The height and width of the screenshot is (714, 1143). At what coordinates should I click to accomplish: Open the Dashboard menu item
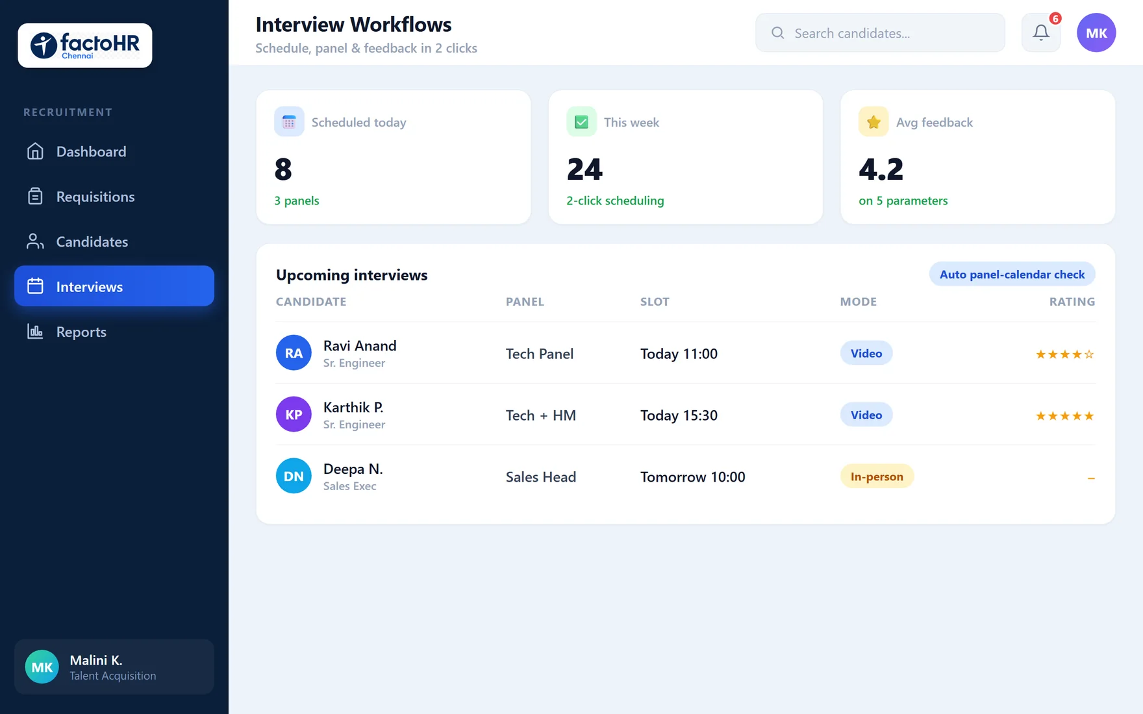(x=114, y=151)
